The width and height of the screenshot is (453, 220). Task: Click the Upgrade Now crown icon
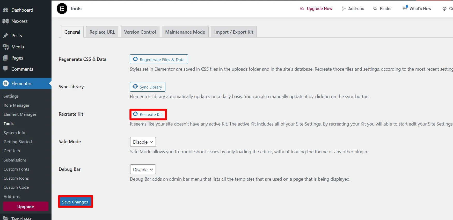pyautogui.click(x=302, y=9)
